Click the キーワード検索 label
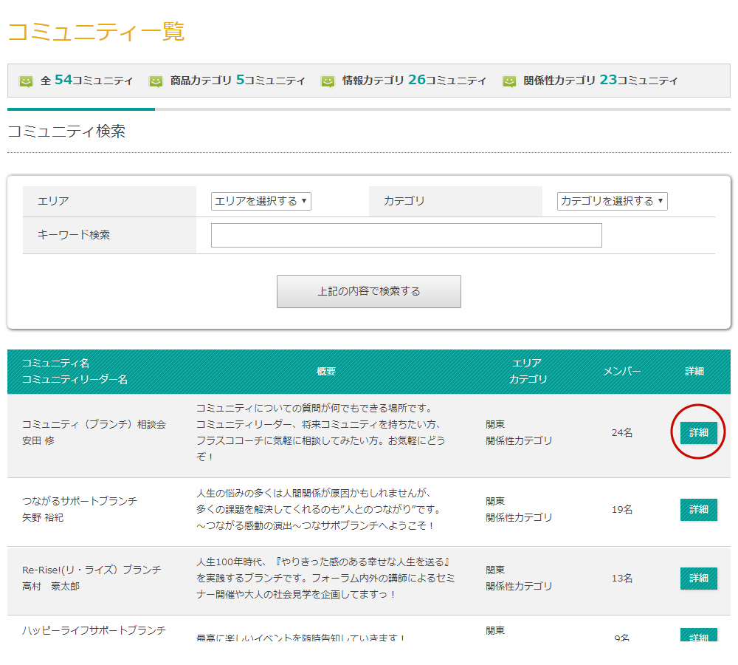The image size is (738, 665). coord(73,235)
